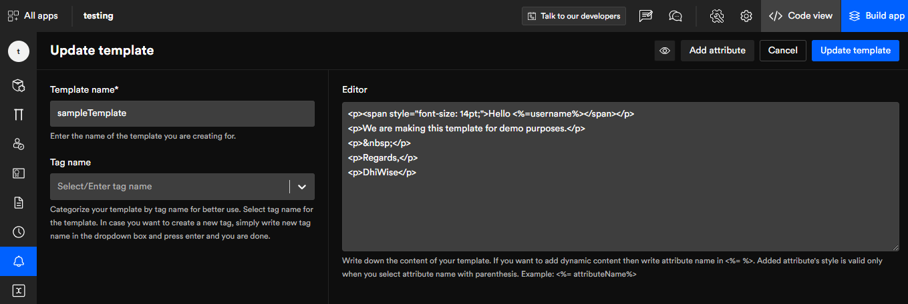Click the Add attribute button
This screenshot has height=304, width=908.
point(718,51)
